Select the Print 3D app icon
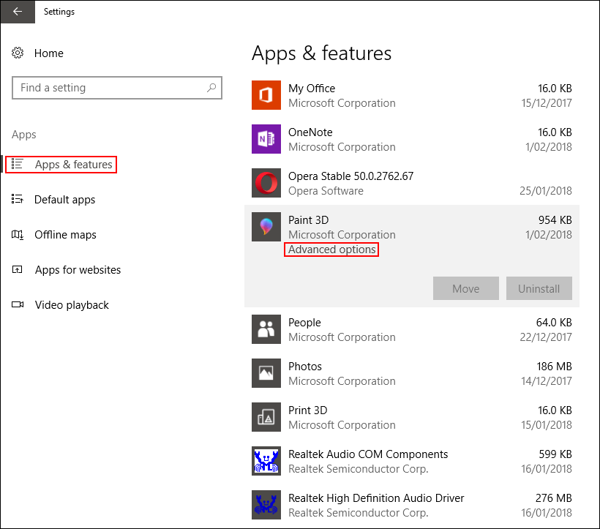This screenshot has width=600, height=529. (266, 417)
